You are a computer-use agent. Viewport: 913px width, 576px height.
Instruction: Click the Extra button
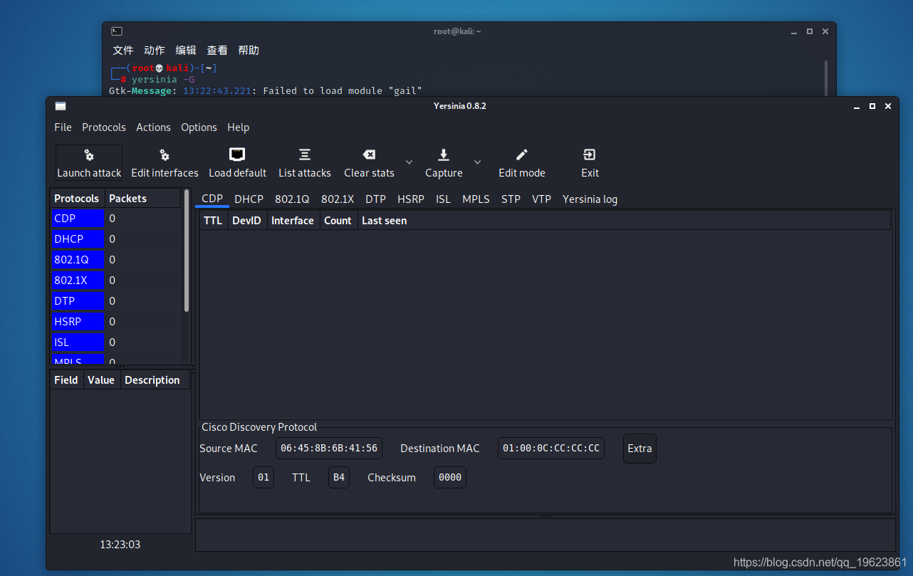640,449
